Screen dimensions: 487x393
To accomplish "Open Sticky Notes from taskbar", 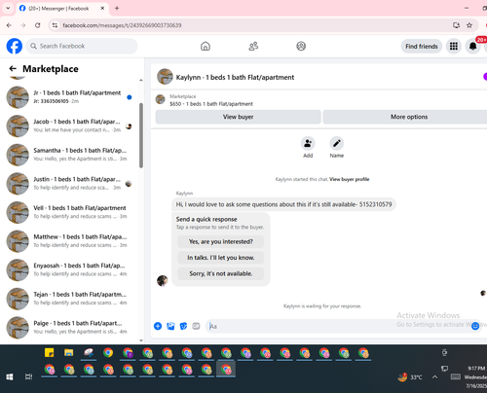I will (49, 353).
